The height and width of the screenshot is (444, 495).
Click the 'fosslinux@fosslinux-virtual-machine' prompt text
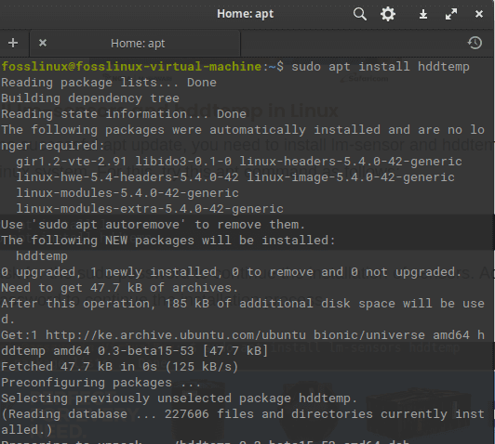[x=131, y=67]
